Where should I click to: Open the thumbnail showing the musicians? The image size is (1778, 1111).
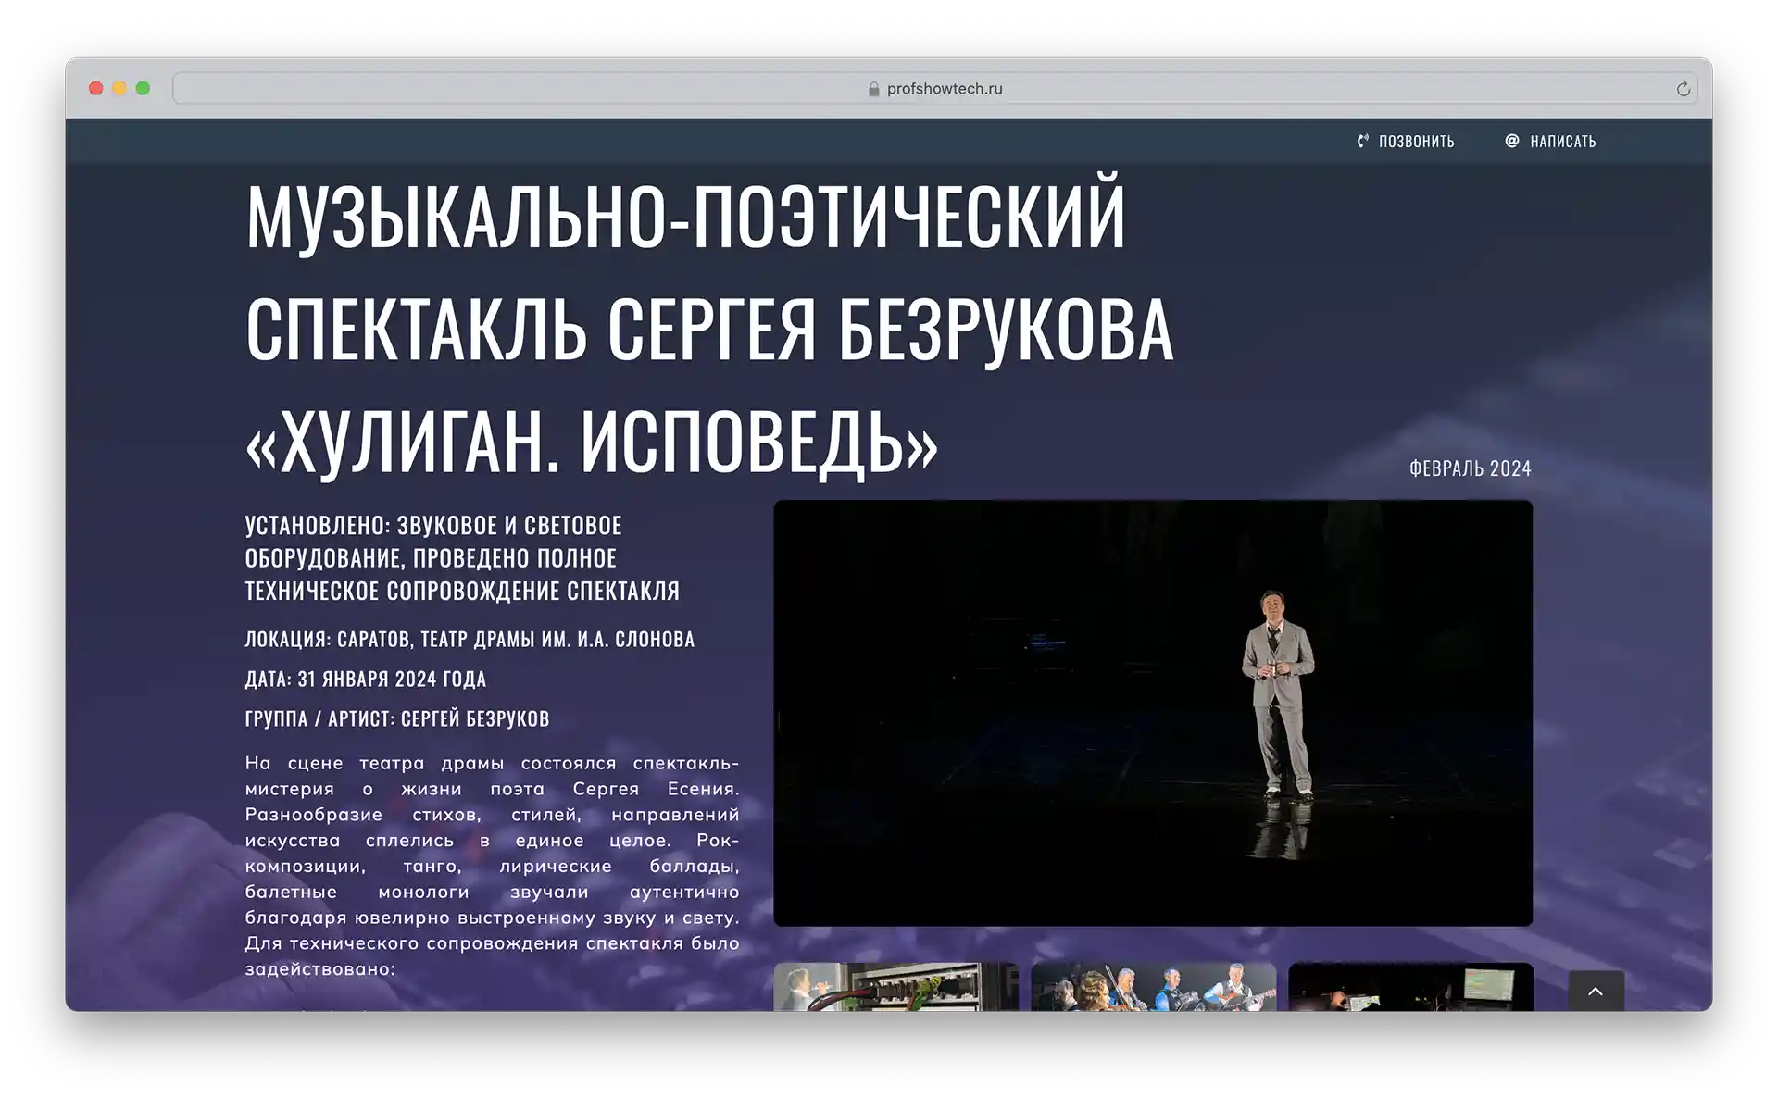click(1153, 987)
